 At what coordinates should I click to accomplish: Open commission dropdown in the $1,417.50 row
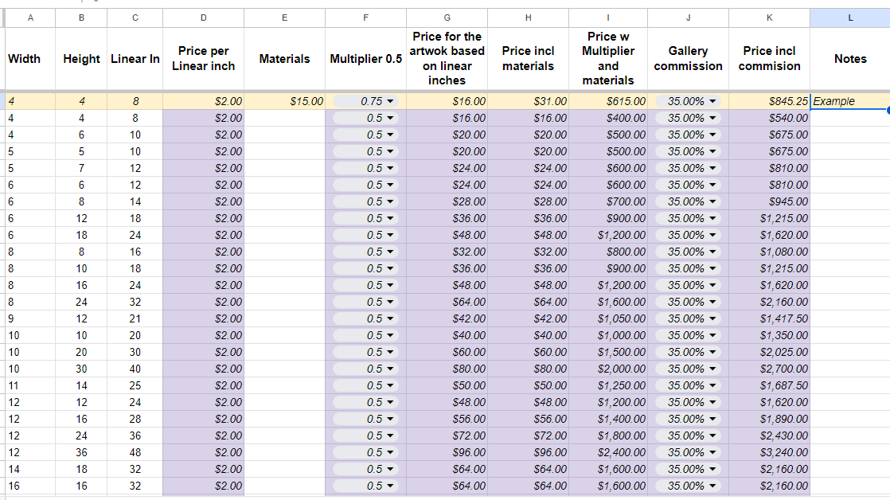point(688,318)
